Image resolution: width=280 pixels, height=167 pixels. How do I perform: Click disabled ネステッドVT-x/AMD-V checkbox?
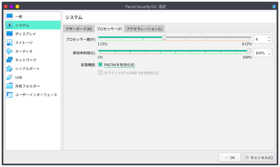coord(100,72)
